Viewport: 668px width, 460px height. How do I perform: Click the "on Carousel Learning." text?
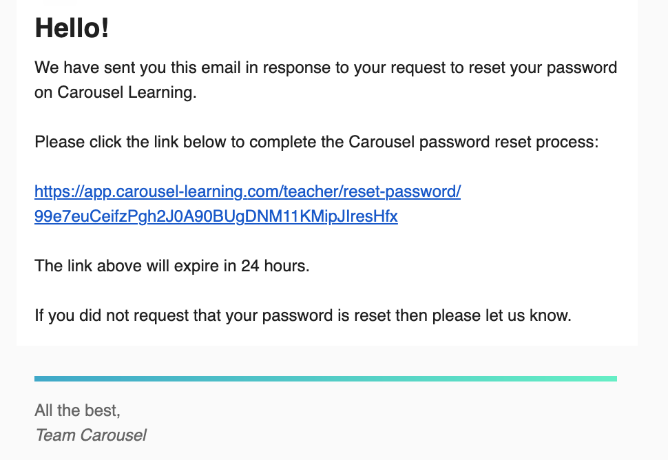(x=115, y=93)
